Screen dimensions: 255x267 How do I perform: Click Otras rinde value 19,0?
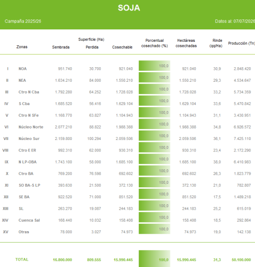coord(217,232)
